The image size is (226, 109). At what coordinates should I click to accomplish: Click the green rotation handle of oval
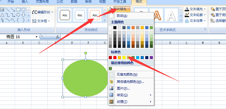pyautogui.click(x=86, y=53)
